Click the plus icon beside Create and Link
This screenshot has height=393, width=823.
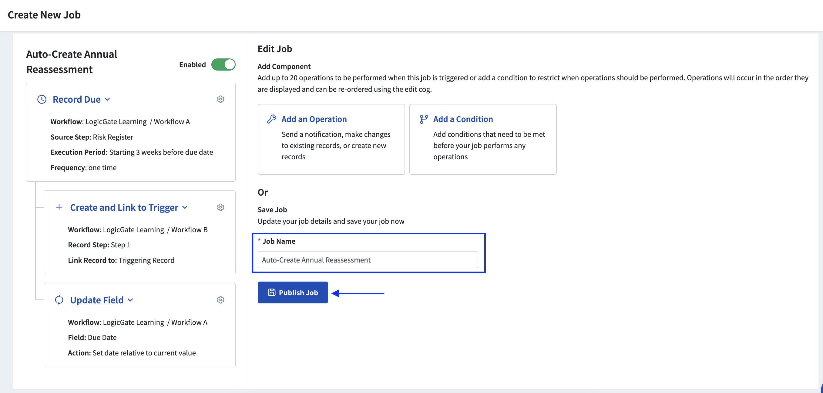[x=59, y=207]
